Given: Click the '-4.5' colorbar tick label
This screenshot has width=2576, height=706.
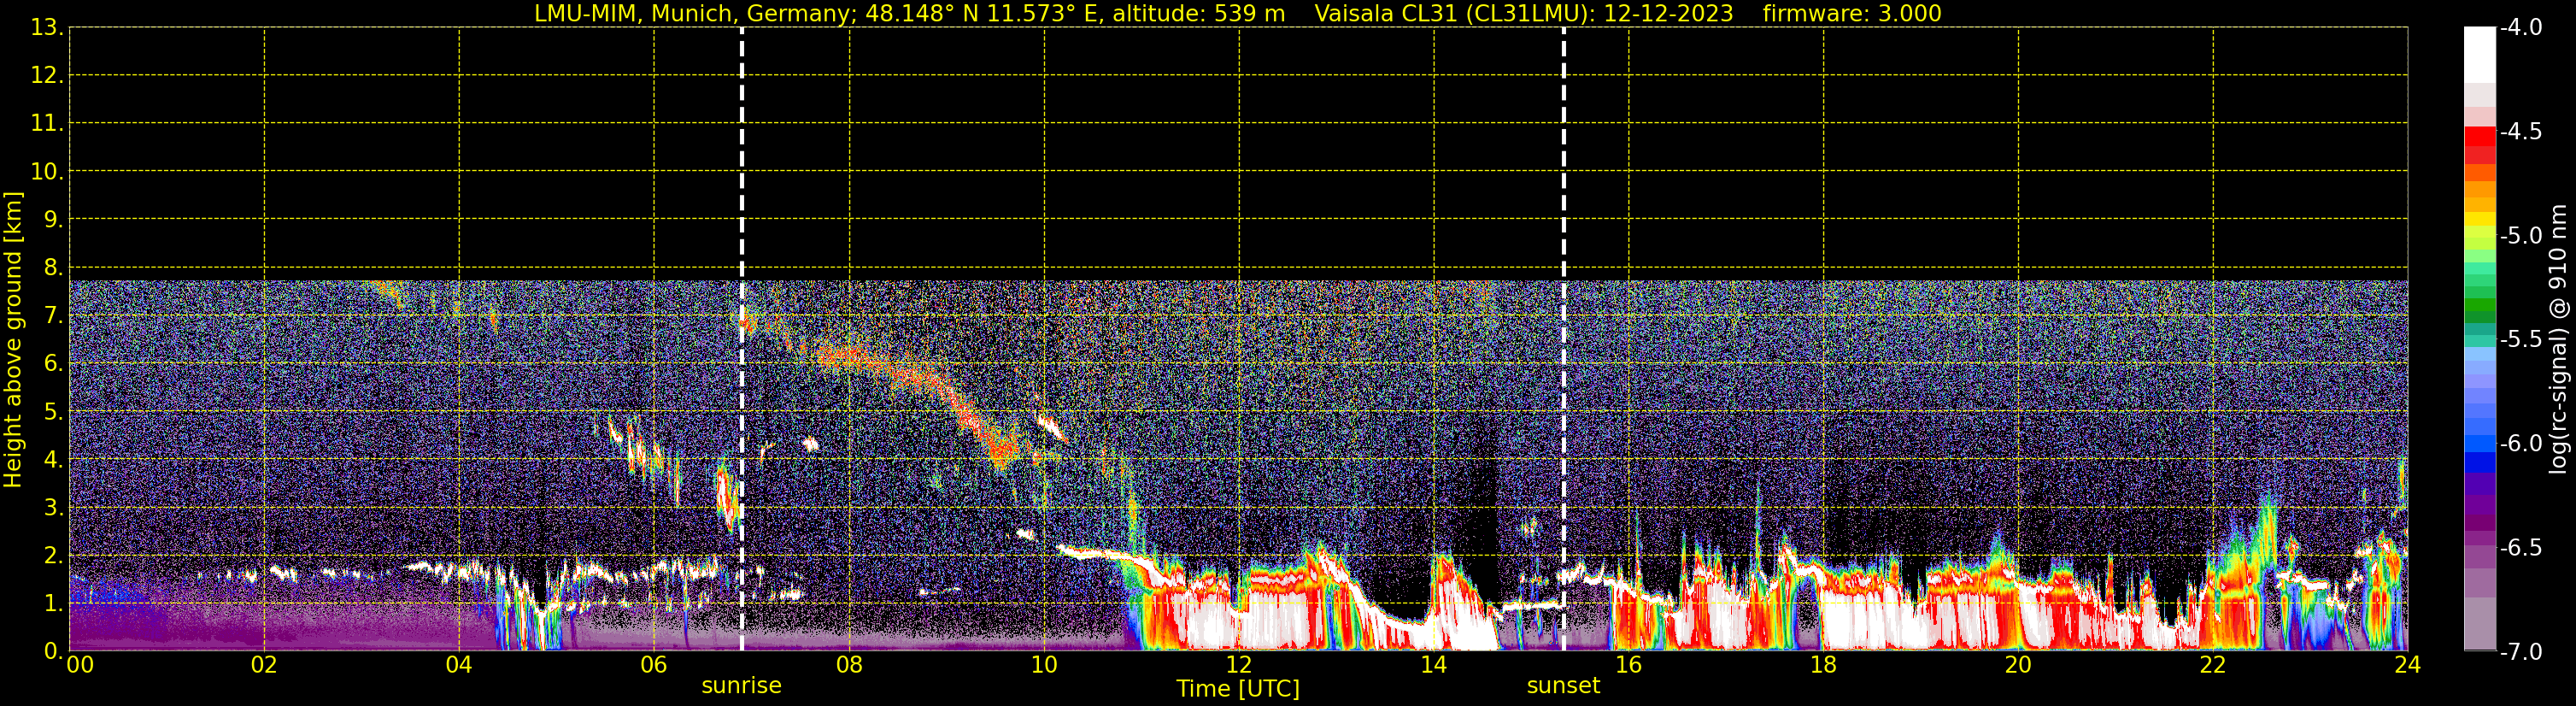Looking at the screenshot, I should [2520, 132].
